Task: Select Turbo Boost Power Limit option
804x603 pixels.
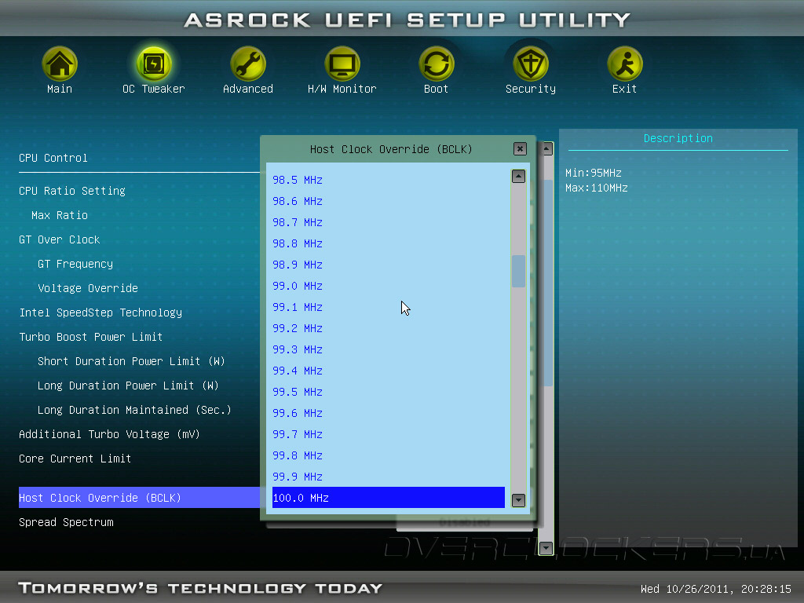Action: (91, 337)
